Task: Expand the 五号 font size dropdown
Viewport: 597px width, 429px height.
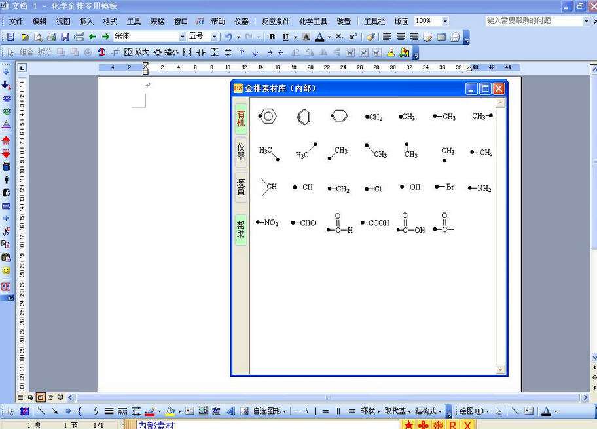Action: [x=214, y=37]
